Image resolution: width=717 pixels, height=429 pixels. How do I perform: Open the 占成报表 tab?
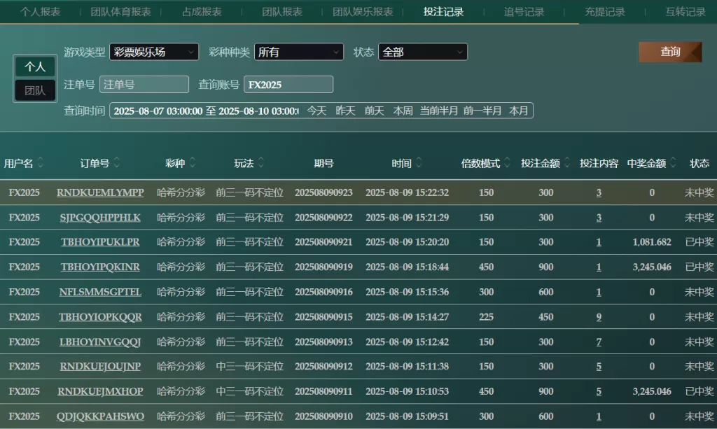pos(202,12)
